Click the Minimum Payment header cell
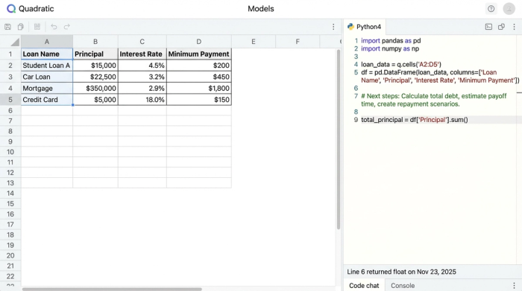Viewport: 522px width, 291px height. 199,54
